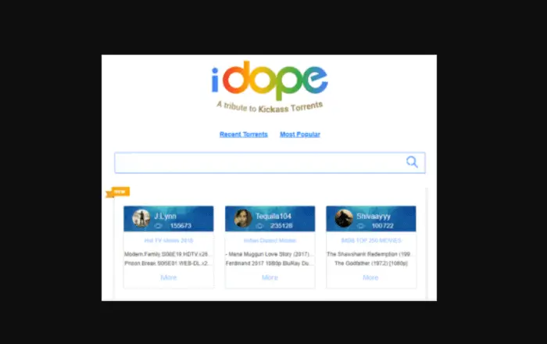Click the eye icon beside 100722

(x=361, y=226)
